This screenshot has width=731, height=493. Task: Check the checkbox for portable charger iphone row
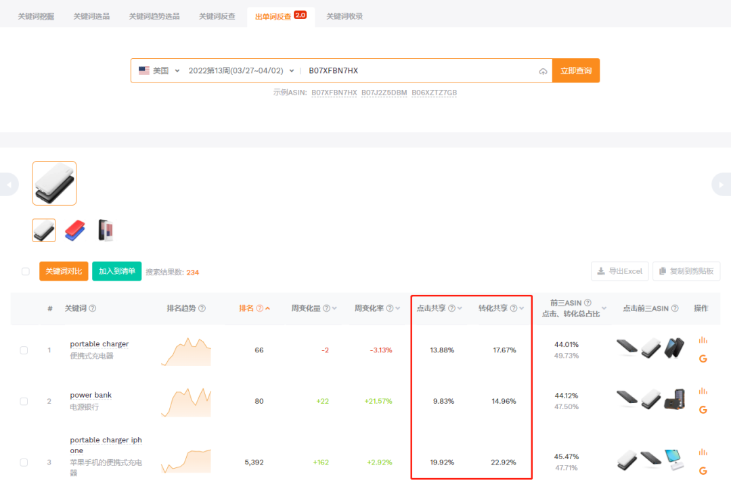(24, 463)
